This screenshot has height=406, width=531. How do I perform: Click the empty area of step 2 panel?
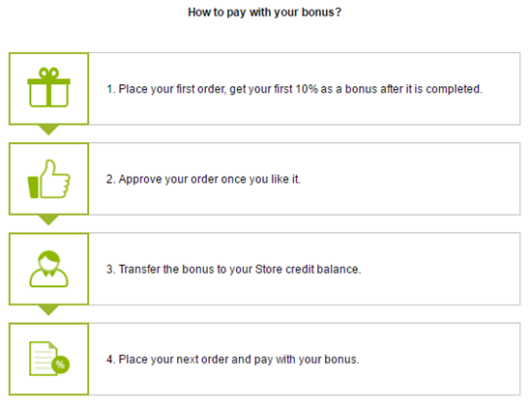410,179
